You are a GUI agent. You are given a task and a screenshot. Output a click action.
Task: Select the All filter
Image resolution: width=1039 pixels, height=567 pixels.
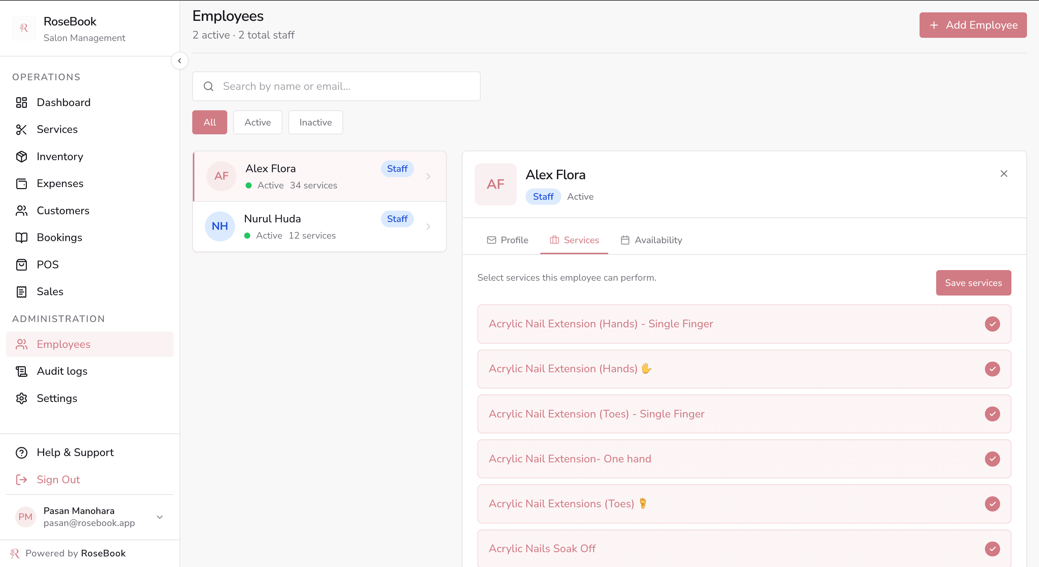pyautogui.click(x=210, y=122)
